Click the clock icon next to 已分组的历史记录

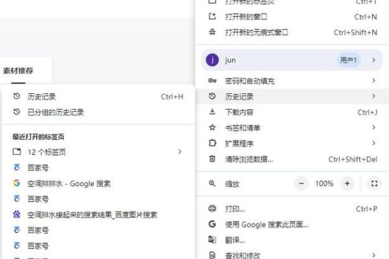[x=17, y=112]
